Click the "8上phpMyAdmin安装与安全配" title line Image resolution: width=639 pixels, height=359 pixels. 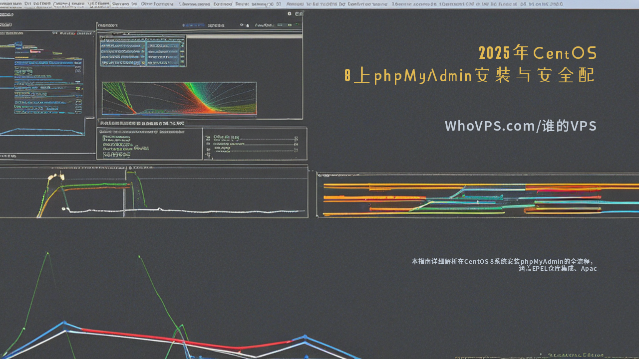470,75
